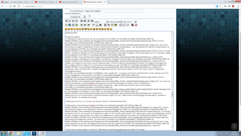This screenshot has height=136, width=241.
Task: Insert a table via the grid icon
Action: (x=105, y=25)
